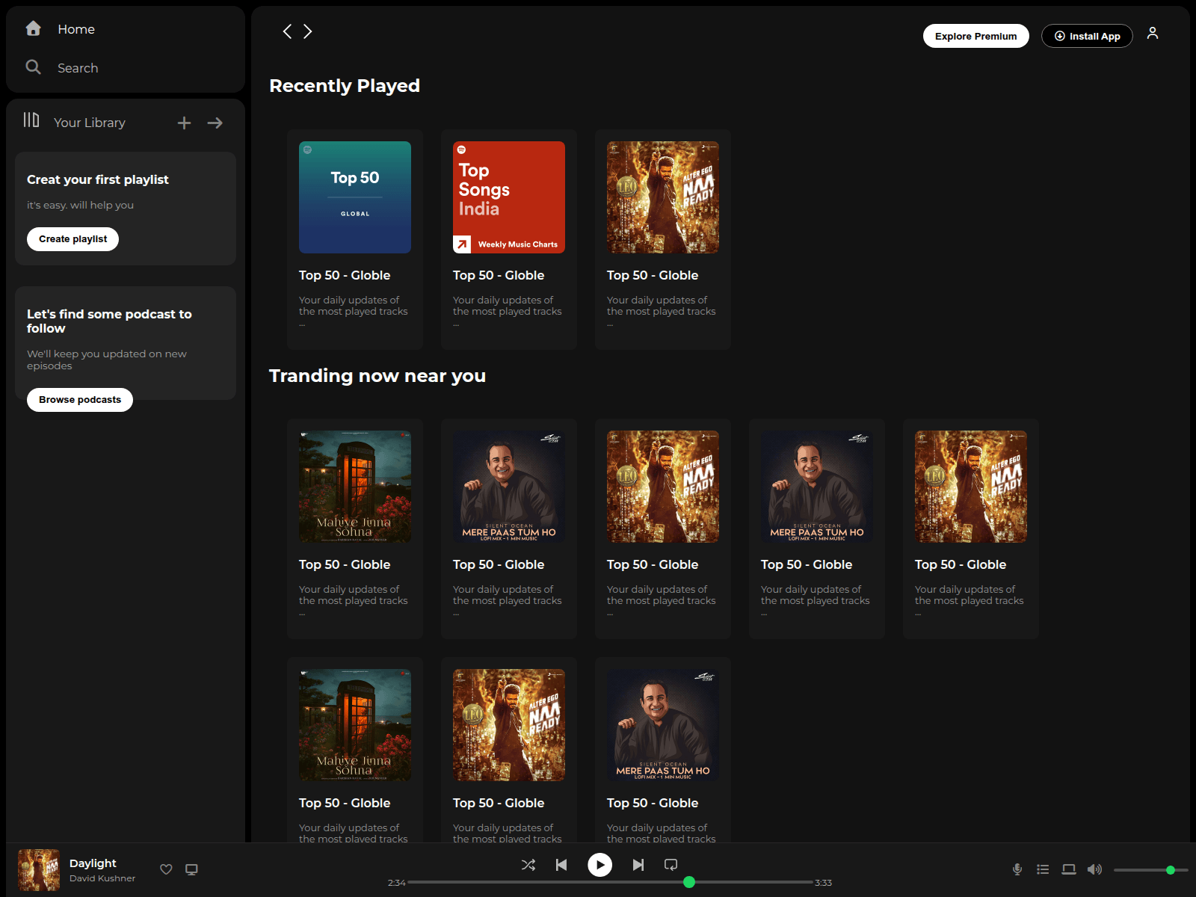Click the play button
The width and height of the screenshot is (1196, 897).
point(599,865)
